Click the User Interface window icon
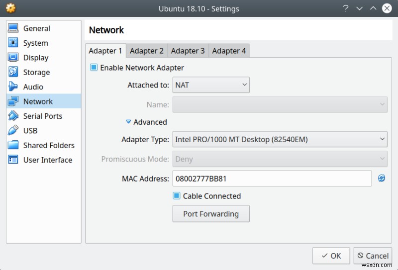This screenshot has width=398, height=270. coord(13,160)
